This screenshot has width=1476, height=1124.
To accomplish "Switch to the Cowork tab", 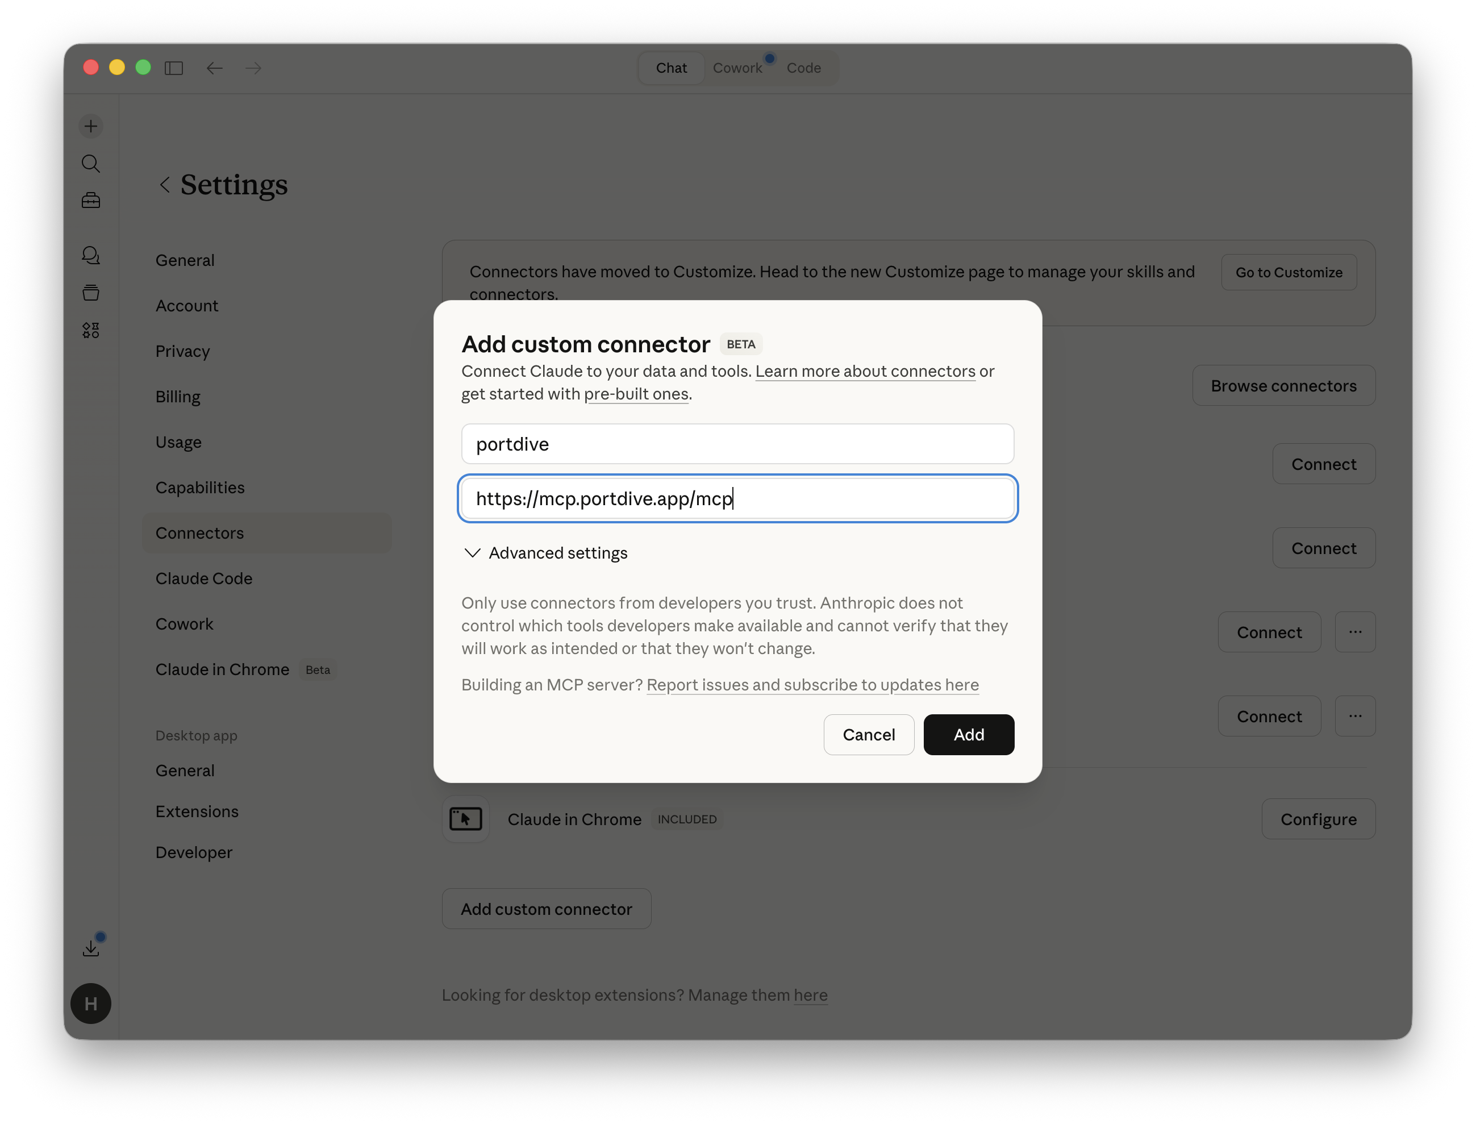I will click(737, 68).
